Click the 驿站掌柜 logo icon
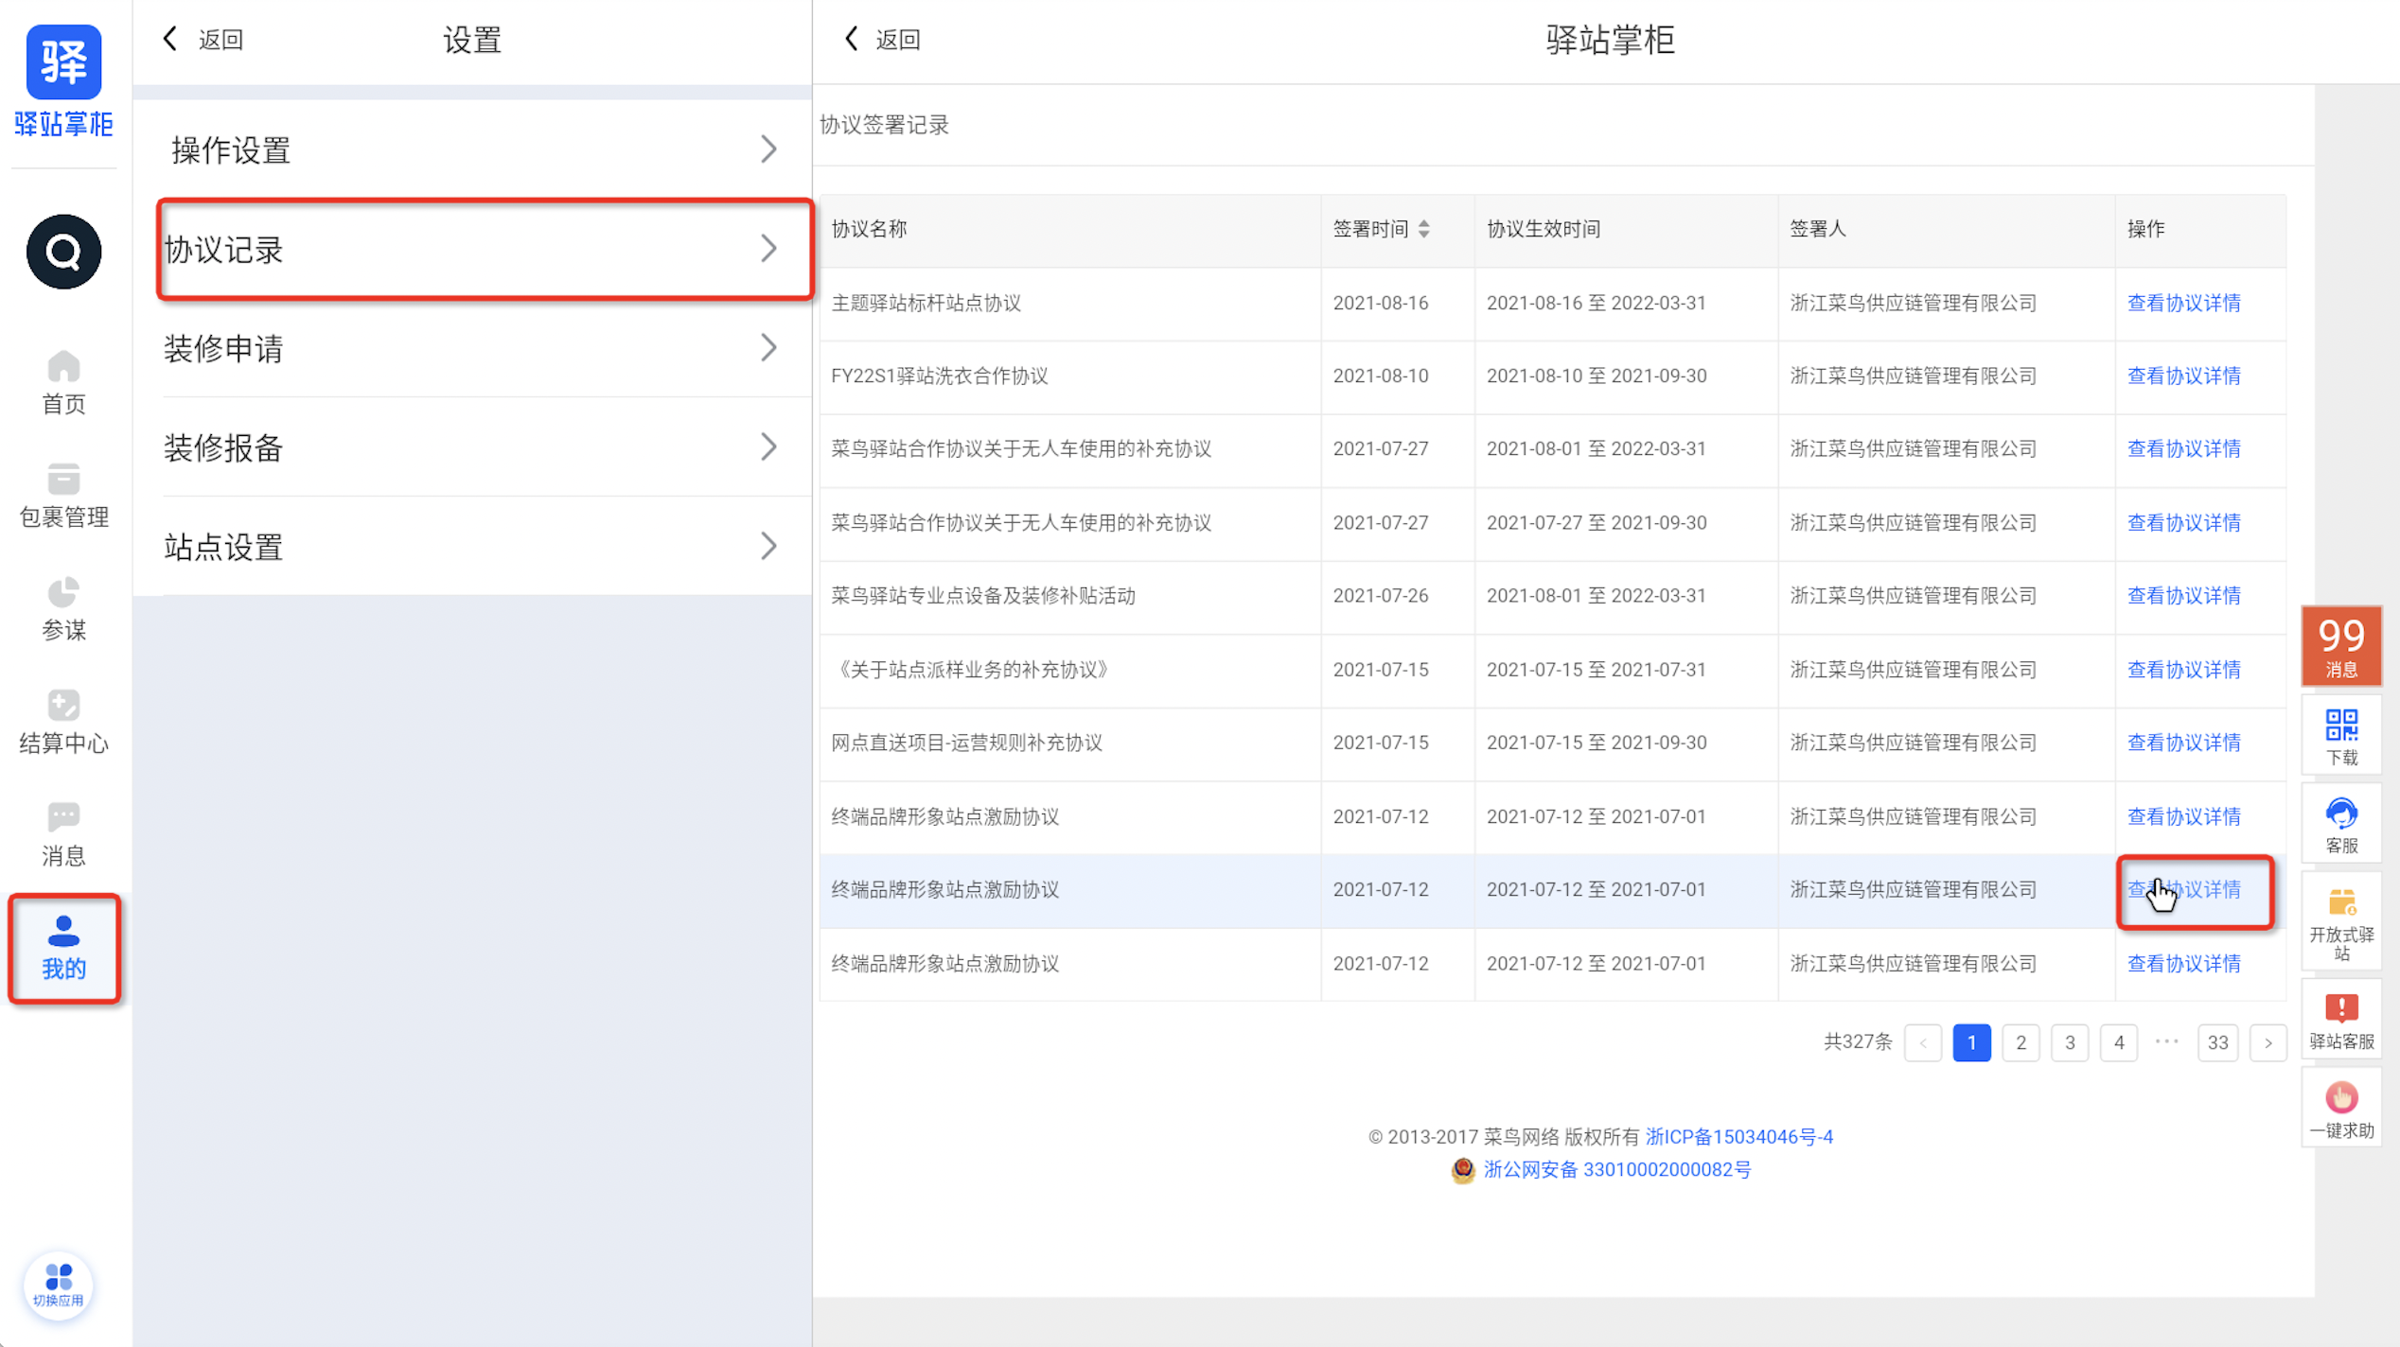This screenshot has width=2400, height=1347. point(63,62)
